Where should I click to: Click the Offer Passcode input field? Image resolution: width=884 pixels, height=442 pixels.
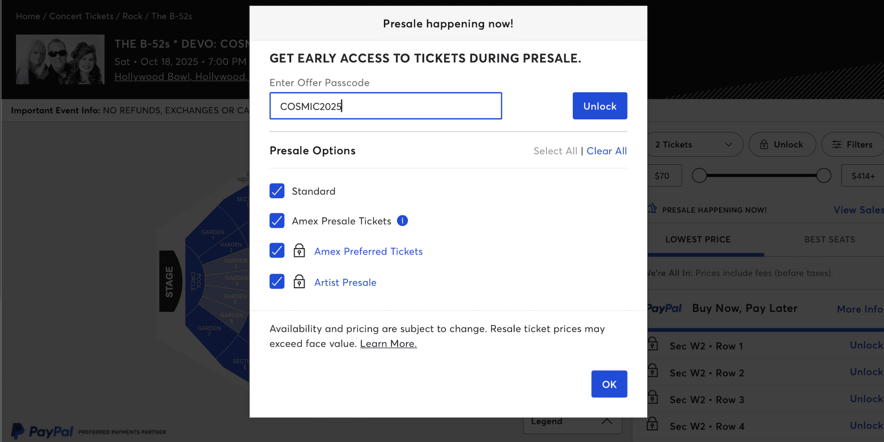[385, 106]
